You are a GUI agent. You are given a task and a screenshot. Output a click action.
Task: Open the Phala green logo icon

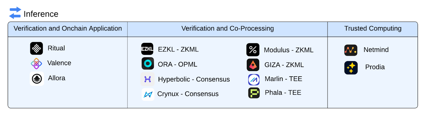[254, 93]
